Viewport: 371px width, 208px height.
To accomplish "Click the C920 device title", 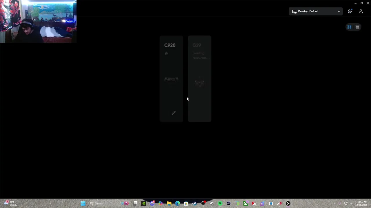I will click(x=170, y=45).
